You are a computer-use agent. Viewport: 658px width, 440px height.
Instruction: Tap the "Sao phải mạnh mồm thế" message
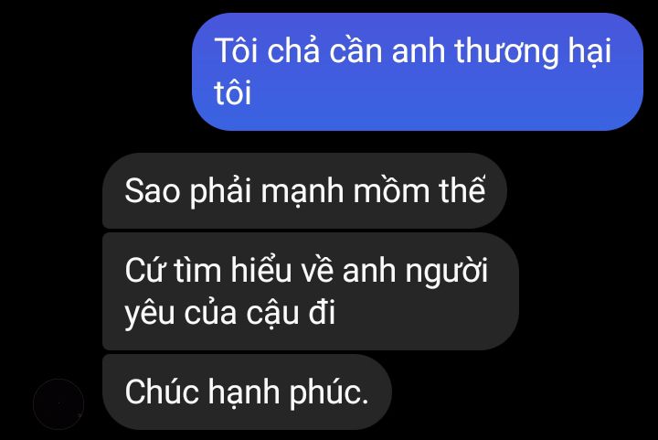304,191
